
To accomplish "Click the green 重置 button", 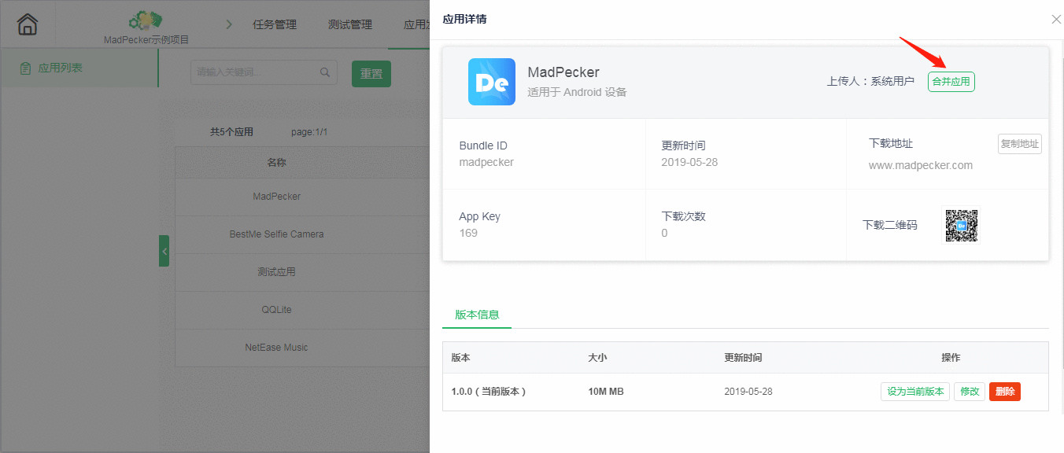I will 371,73.
